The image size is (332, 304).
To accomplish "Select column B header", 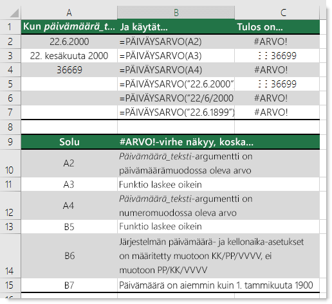I will [176, 13].
